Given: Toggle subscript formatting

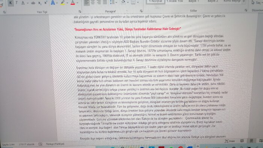Looking at the screenshot, I should click(x=40, y=3).
